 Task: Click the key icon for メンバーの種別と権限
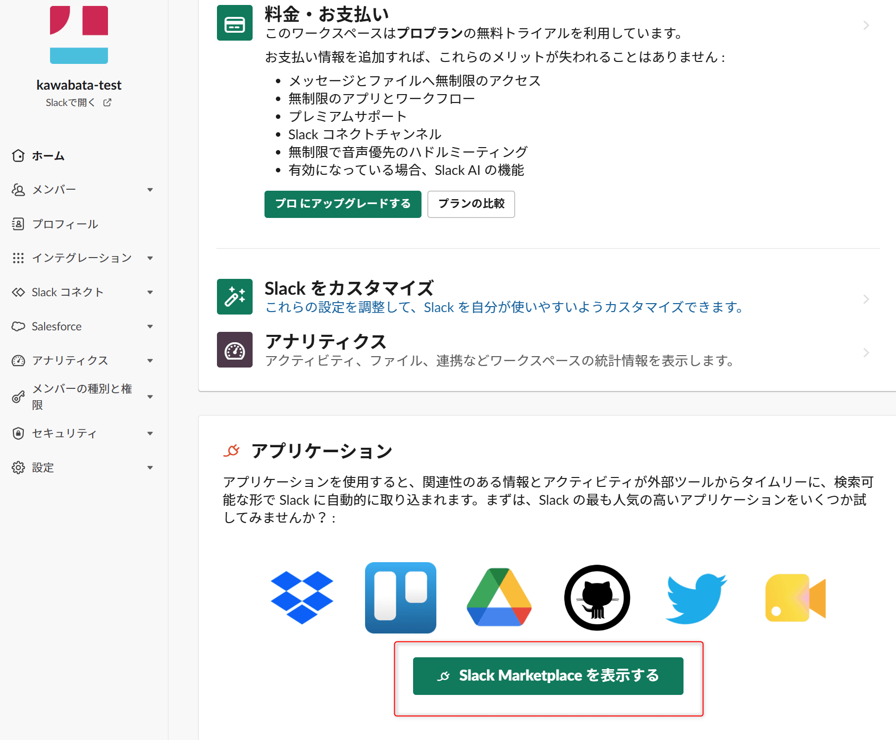coord(18,397)
